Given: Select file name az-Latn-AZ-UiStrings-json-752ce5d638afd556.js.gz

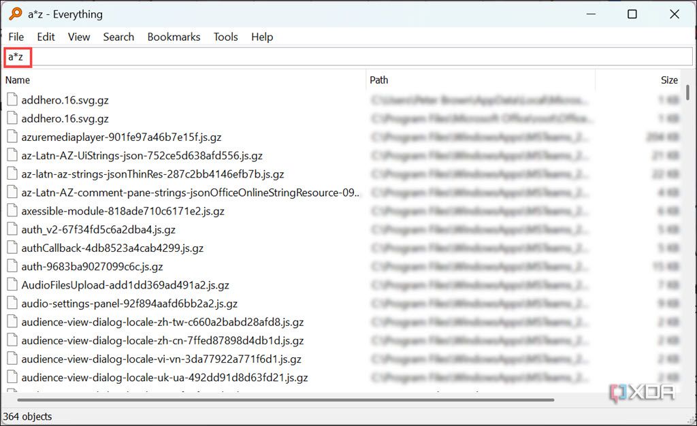Looking at the screenshot, I should coord(142,156).
